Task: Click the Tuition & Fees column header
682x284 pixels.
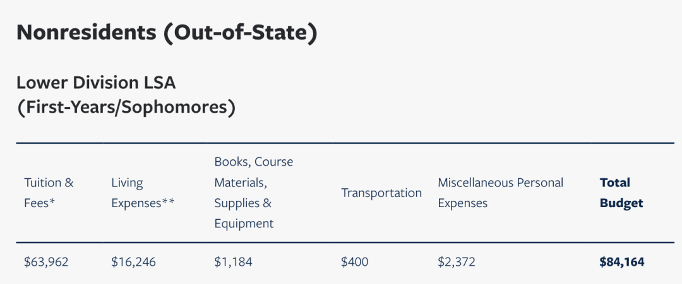Action: pos(49,193)
